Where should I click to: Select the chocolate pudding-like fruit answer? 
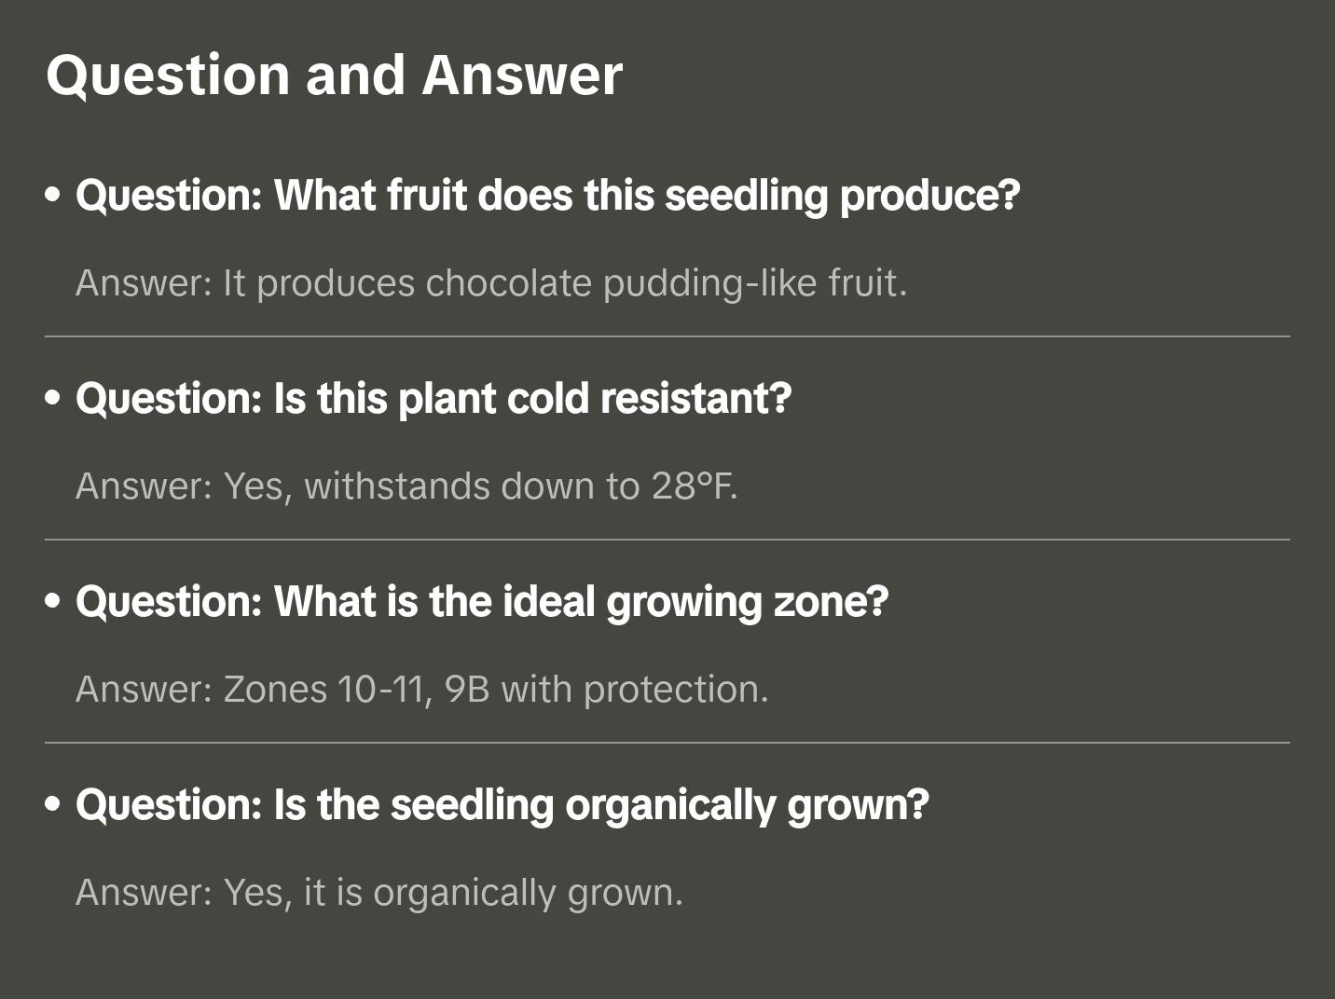coord(491,283)
